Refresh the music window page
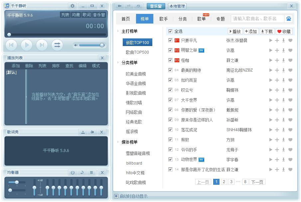Image resolution: width=301 pixels, height=202 pixels. (x=138, y=6)
